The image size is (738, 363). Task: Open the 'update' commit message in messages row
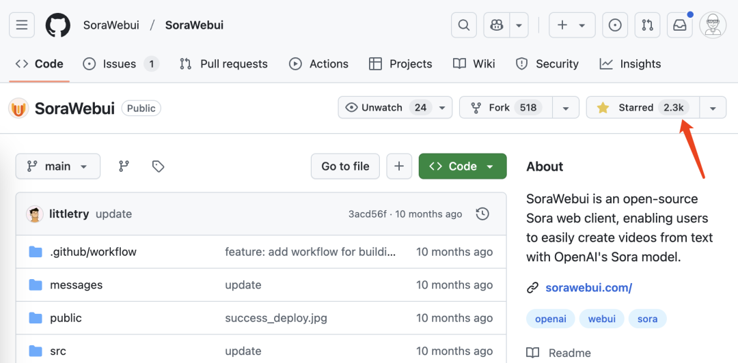tap(243, 285)
